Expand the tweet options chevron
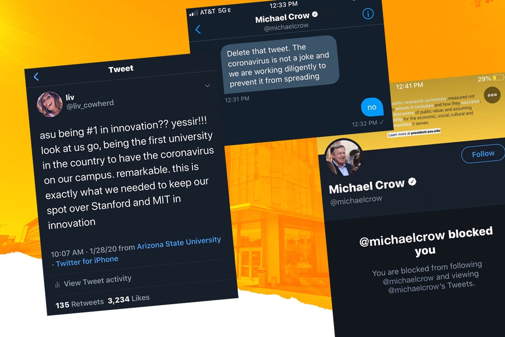This screenshot has height=337, width=505. coord(208,86)
